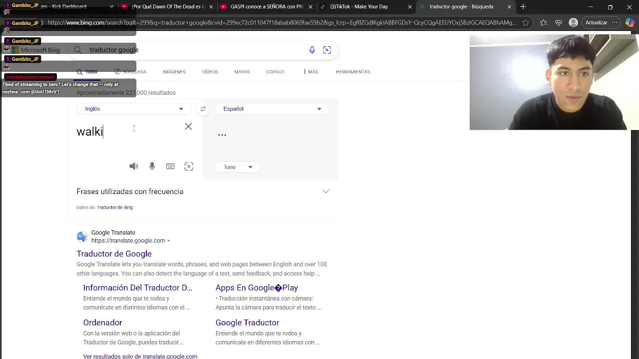Click the translation output placeholder dots
The width and height of the screenshot is (639, 359).
tap(222, 134)
